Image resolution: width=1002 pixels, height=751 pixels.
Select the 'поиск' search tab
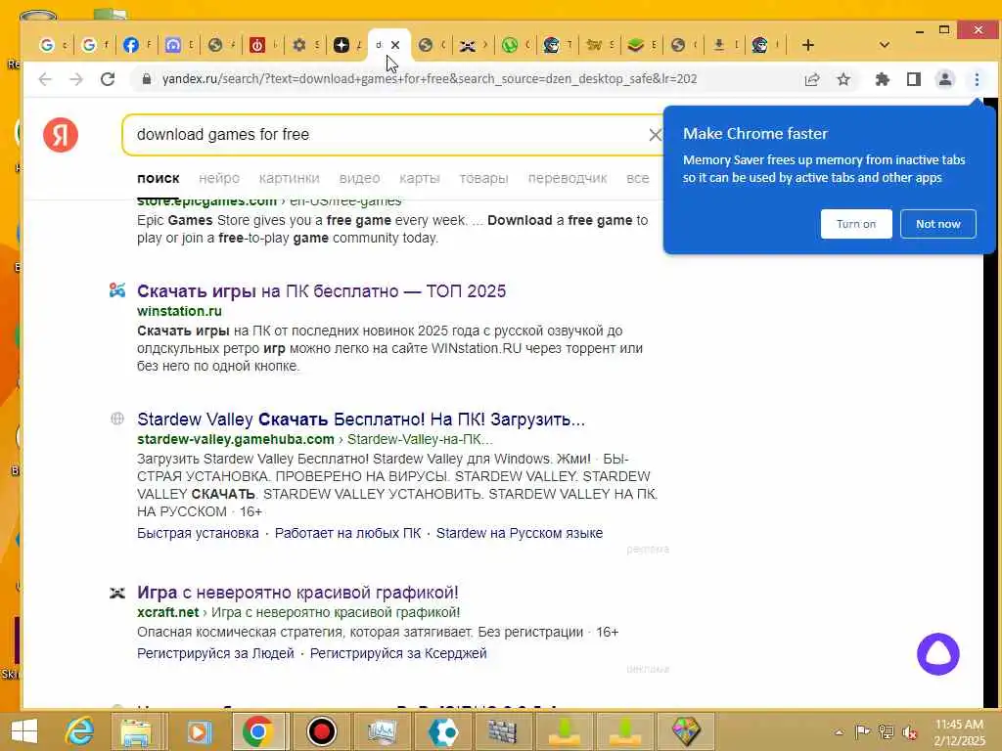(158, 178)
